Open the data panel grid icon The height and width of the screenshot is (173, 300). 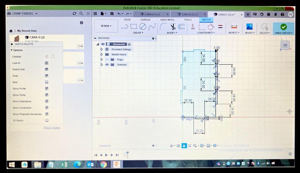95,13
